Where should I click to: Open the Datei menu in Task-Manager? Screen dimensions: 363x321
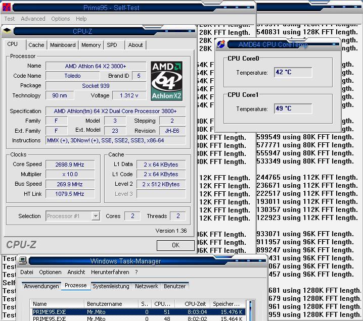[x=27, y=272]
